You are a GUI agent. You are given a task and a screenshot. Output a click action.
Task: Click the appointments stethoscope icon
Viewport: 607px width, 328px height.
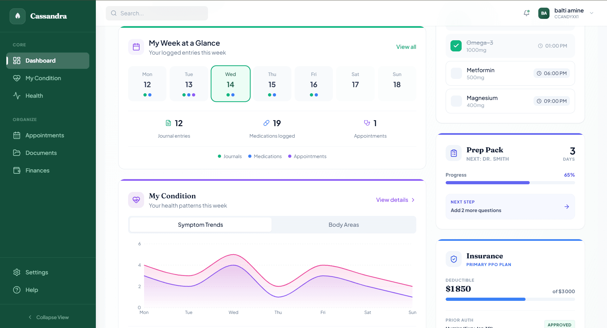(367, 123)
